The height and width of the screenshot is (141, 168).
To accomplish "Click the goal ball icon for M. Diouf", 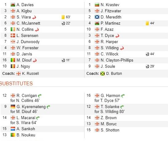I will coord(63,60).
